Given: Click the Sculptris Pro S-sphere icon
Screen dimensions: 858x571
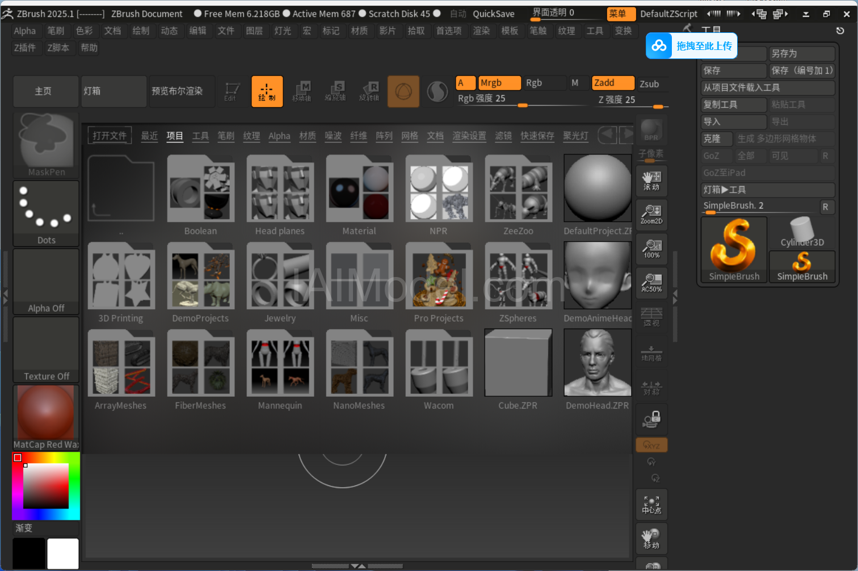Looking at the screenshot, I should coord(437,91).
